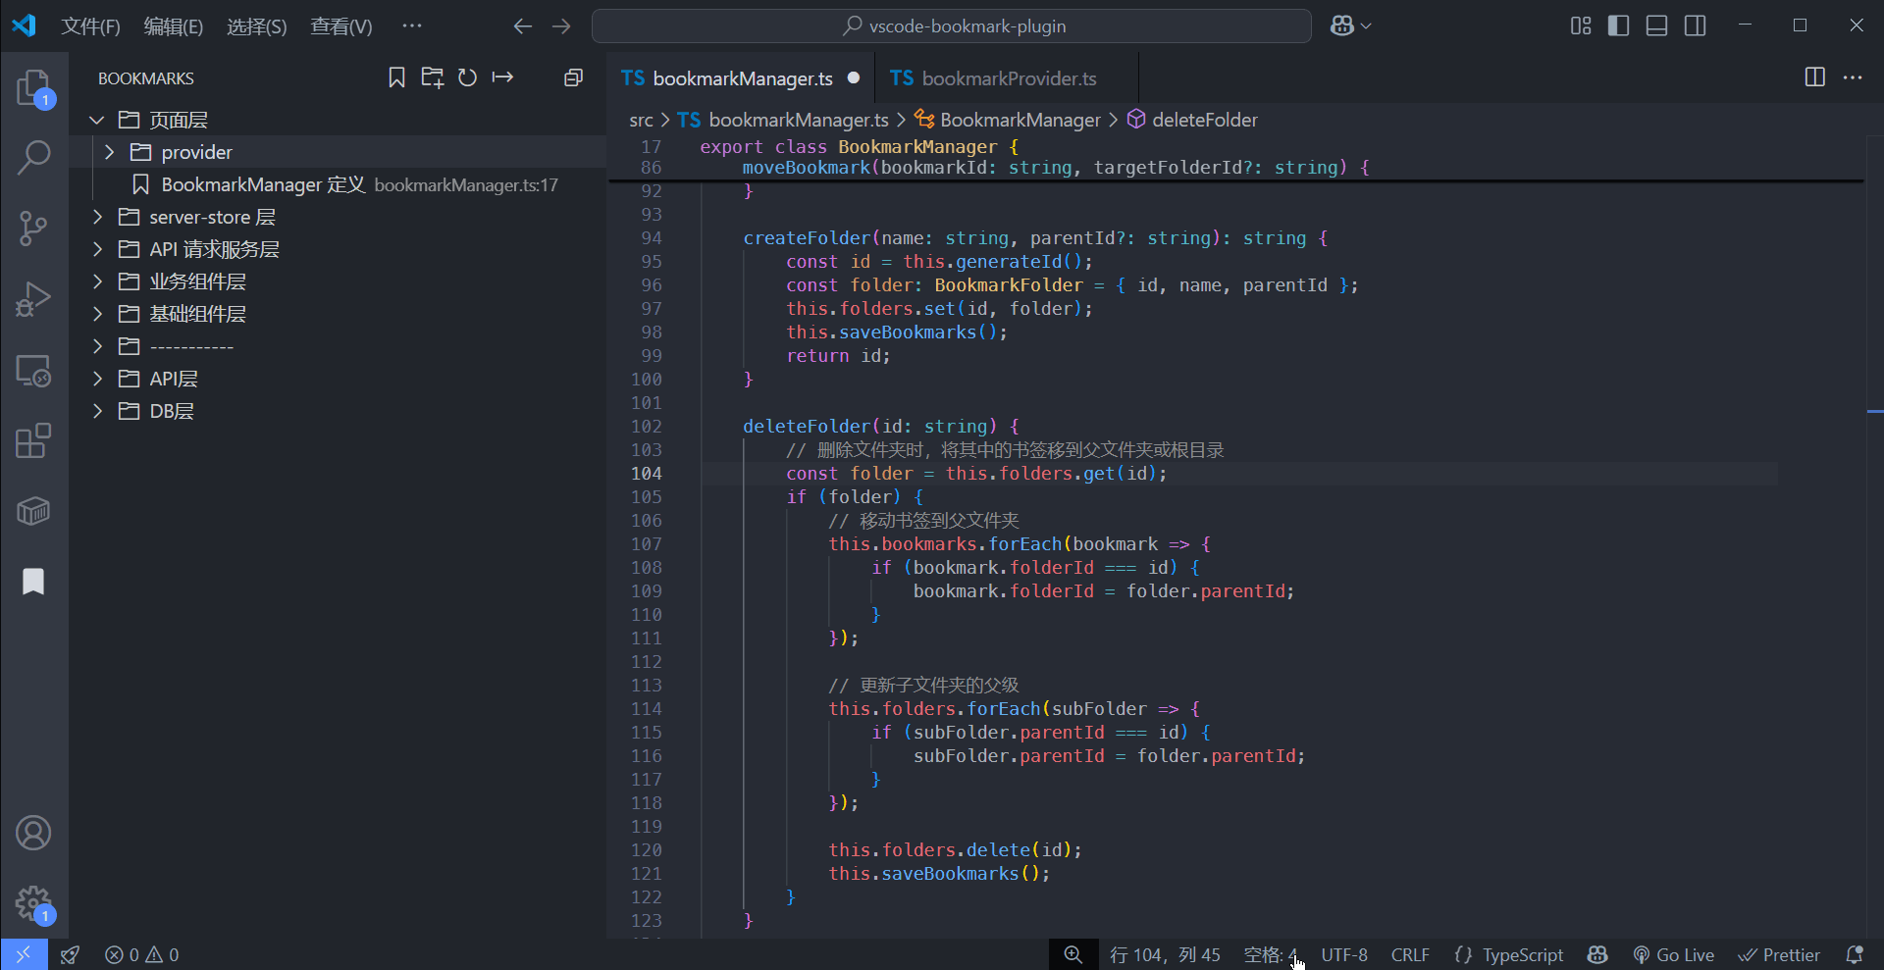
Task: Toggle the primary side bar
Action: click(x=1619, y=26)
